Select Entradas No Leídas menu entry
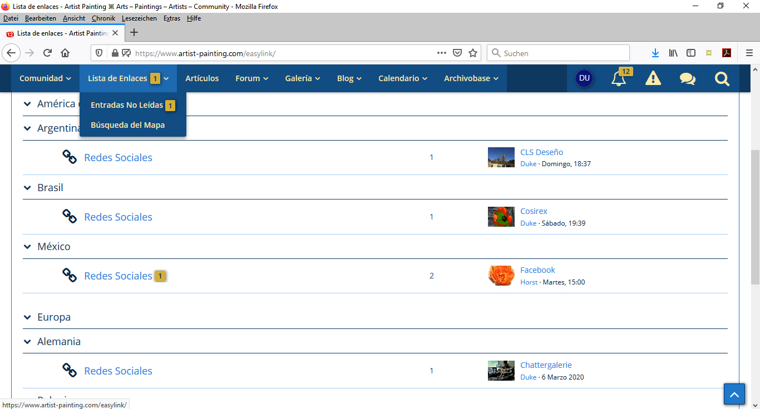The width and height of the screenshot is (760, 409). pyautogui.click(x=127, y=105)
